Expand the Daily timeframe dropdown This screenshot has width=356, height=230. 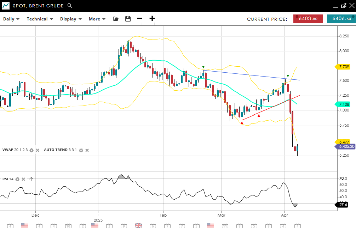(x=11, y=19)
